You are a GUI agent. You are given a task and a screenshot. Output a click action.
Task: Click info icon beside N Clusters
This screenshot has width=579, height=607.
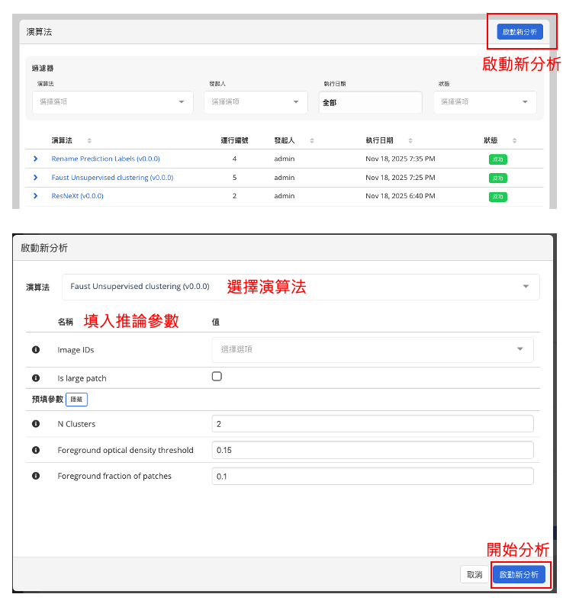(35, 424)
